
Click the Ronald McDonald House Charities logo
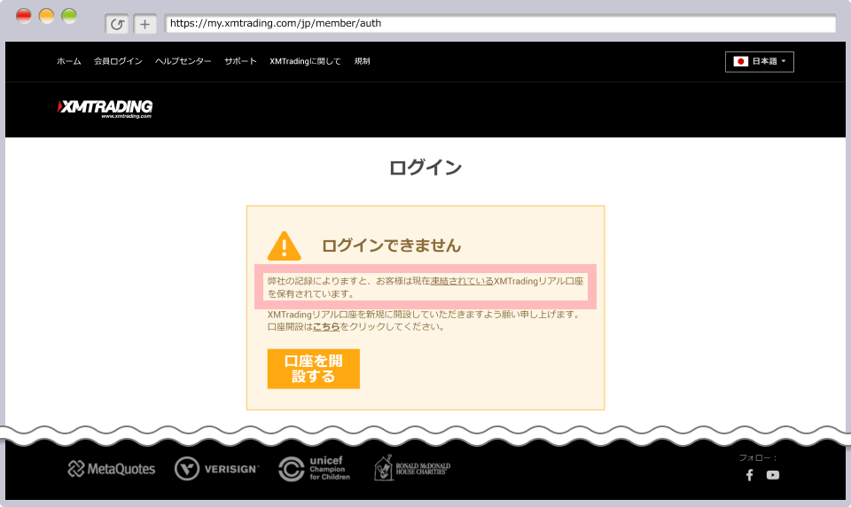(x=412, y=468)
